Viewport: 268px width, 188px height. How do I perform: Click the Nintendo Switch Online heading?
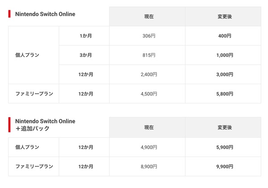point(45,14)
